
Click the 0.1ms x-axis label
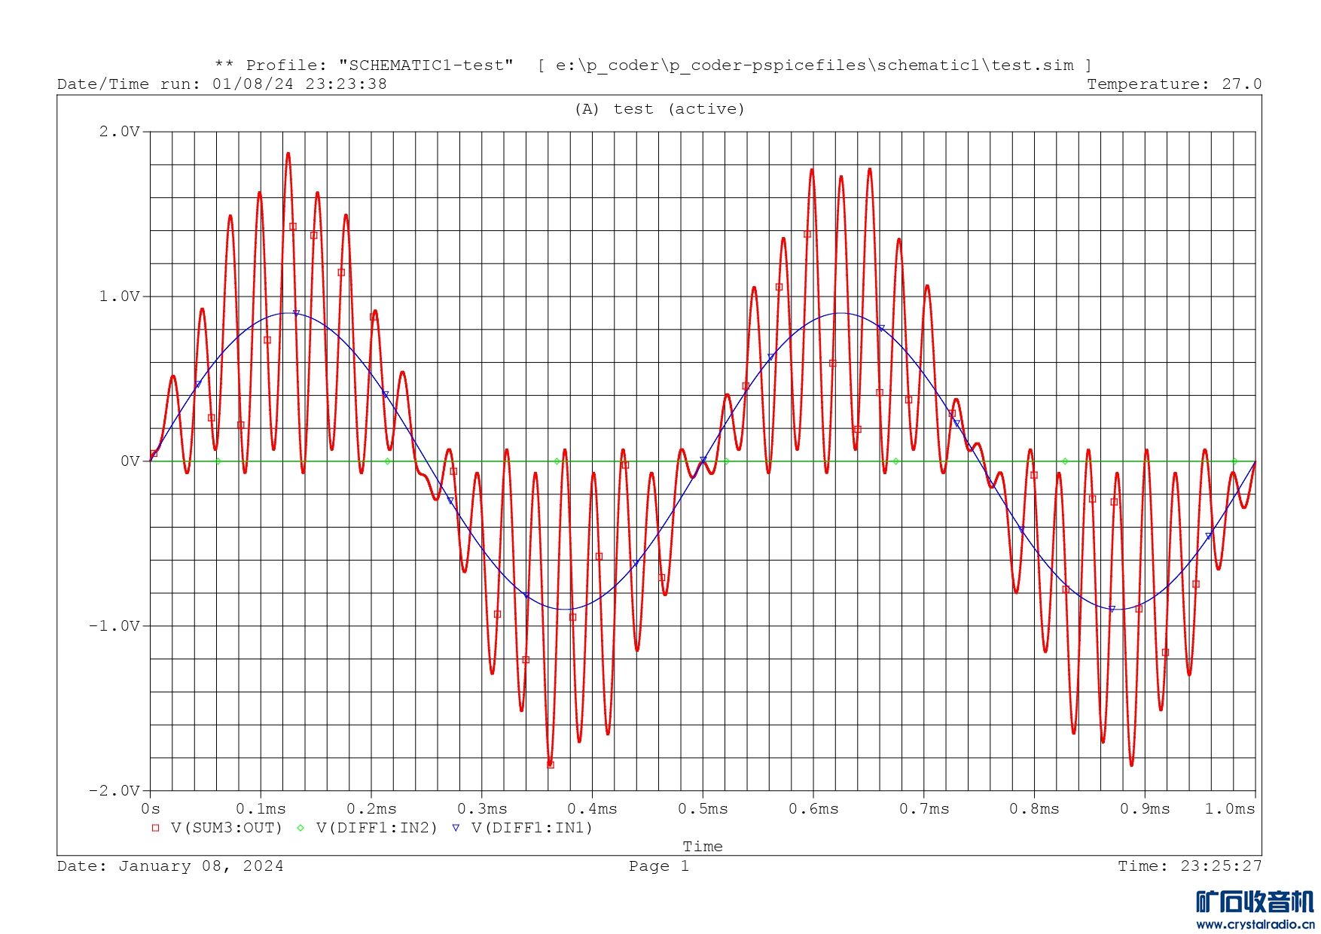pos(261,809)
